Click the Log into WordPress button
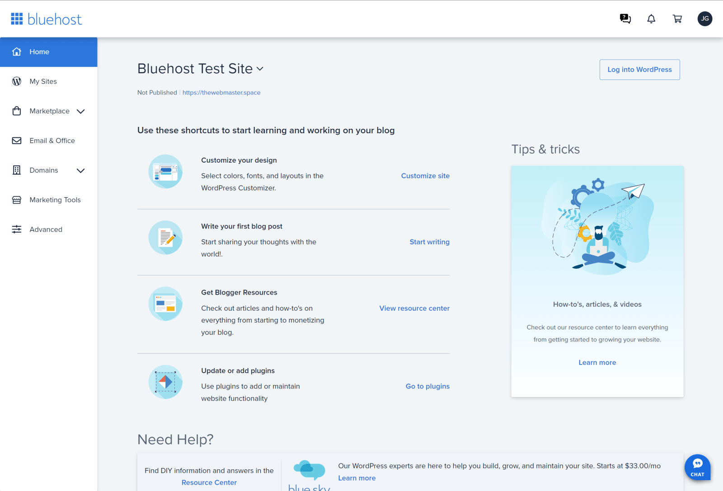The image size is (723, 491). pyautogui.click(x=639, y=70)
